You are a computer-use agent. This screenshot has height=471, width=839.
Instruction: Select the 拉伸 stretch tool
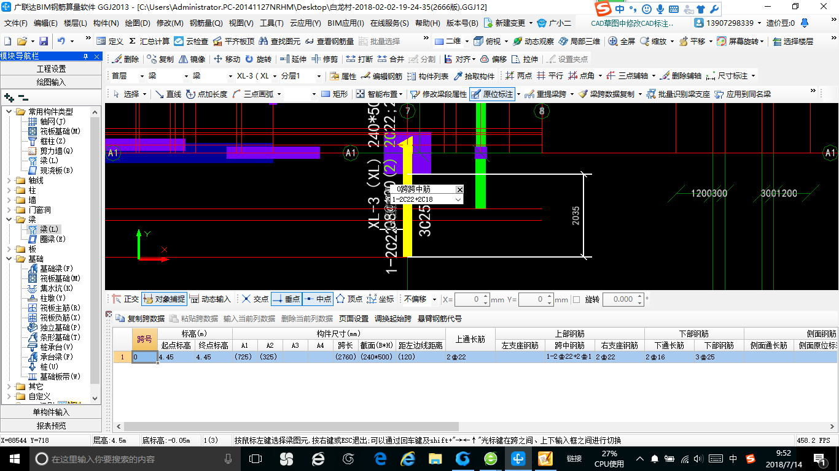525,59
